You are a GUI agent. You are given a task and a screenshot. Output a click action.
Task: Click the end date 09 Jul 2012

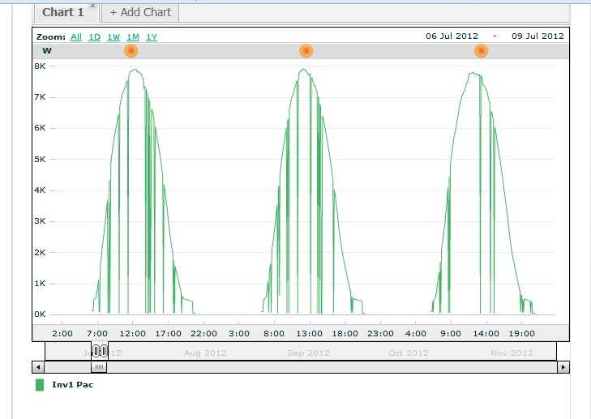[x=536, y=36]
